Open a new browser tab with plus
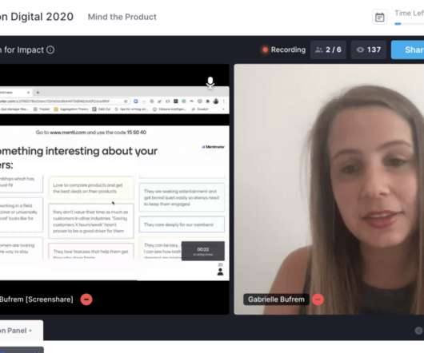This screenshot has height=353, width=424. click(38, 93)
